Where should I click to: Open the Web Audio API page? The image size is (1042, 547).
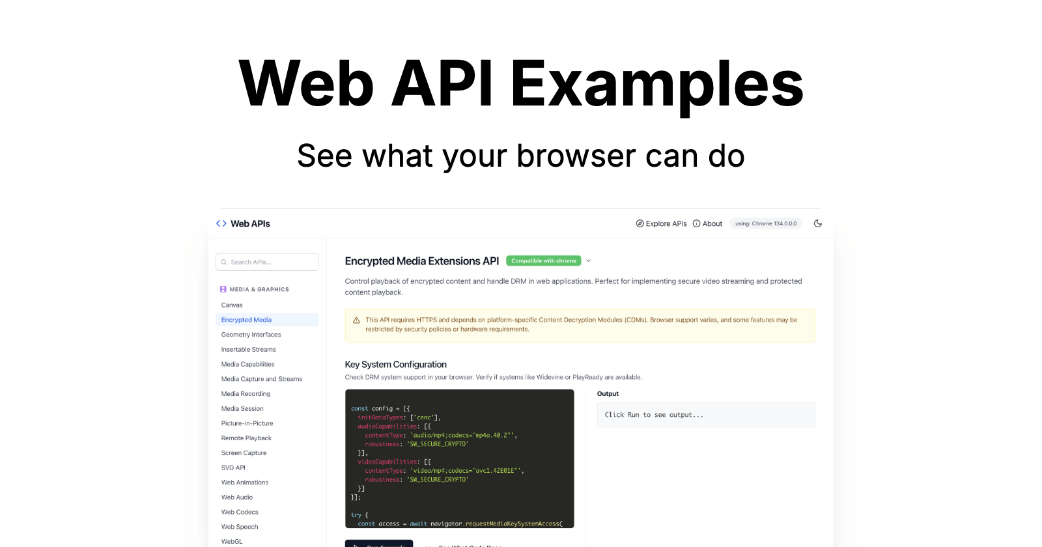(x=237, y=498)
